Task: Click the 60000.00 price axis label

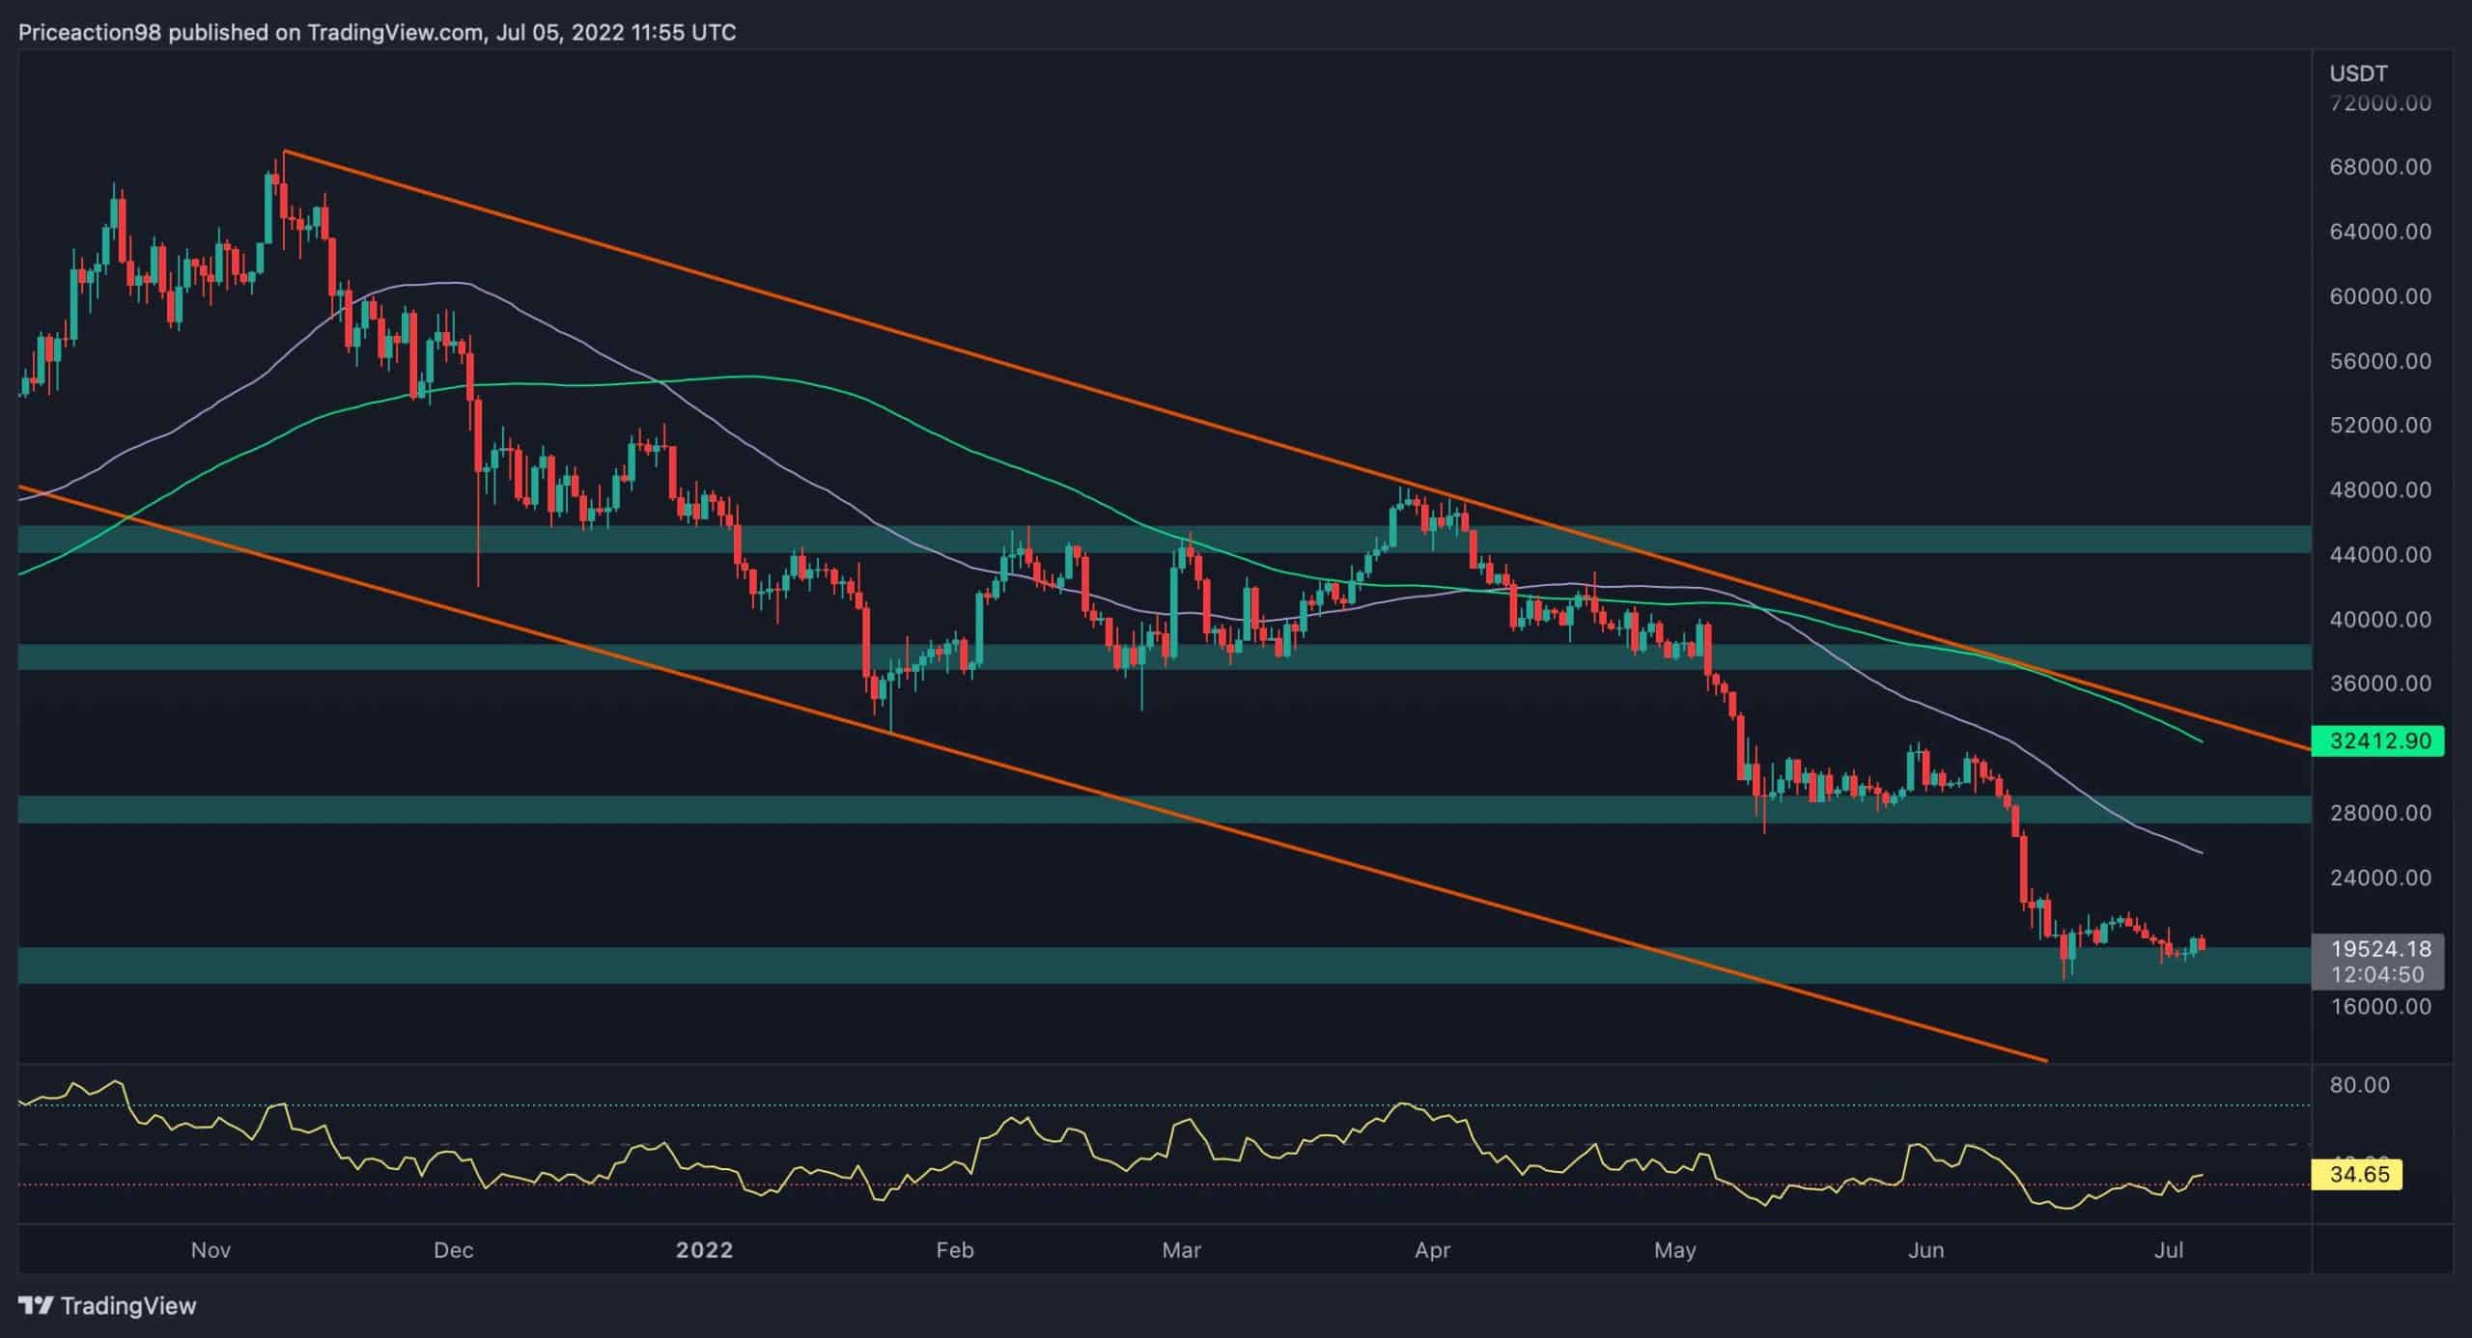Action: pos(2380,296)
